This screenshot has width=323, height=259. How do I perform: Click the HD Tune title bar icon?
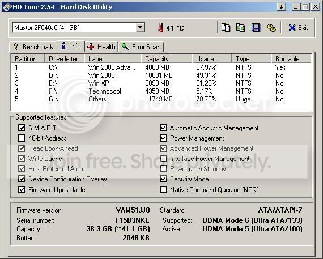[x=7, y=7]
